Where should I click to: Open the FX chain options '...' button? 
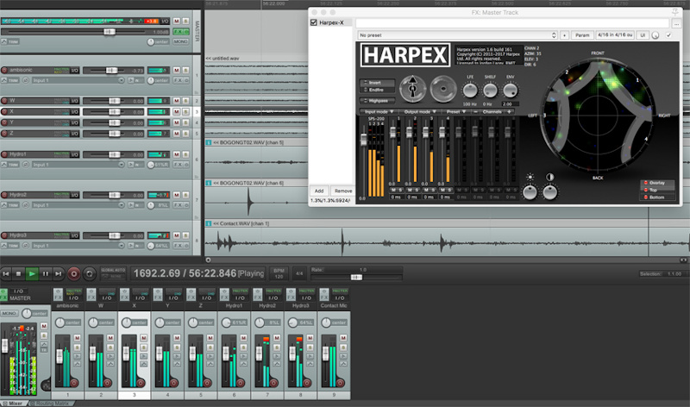point(676,23)
